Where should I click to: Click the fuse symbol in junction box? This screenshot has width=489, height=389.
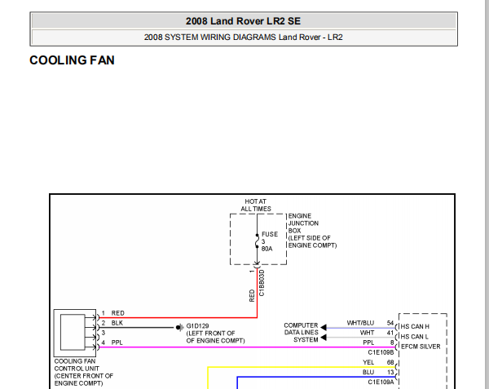(x=257, y=241)
